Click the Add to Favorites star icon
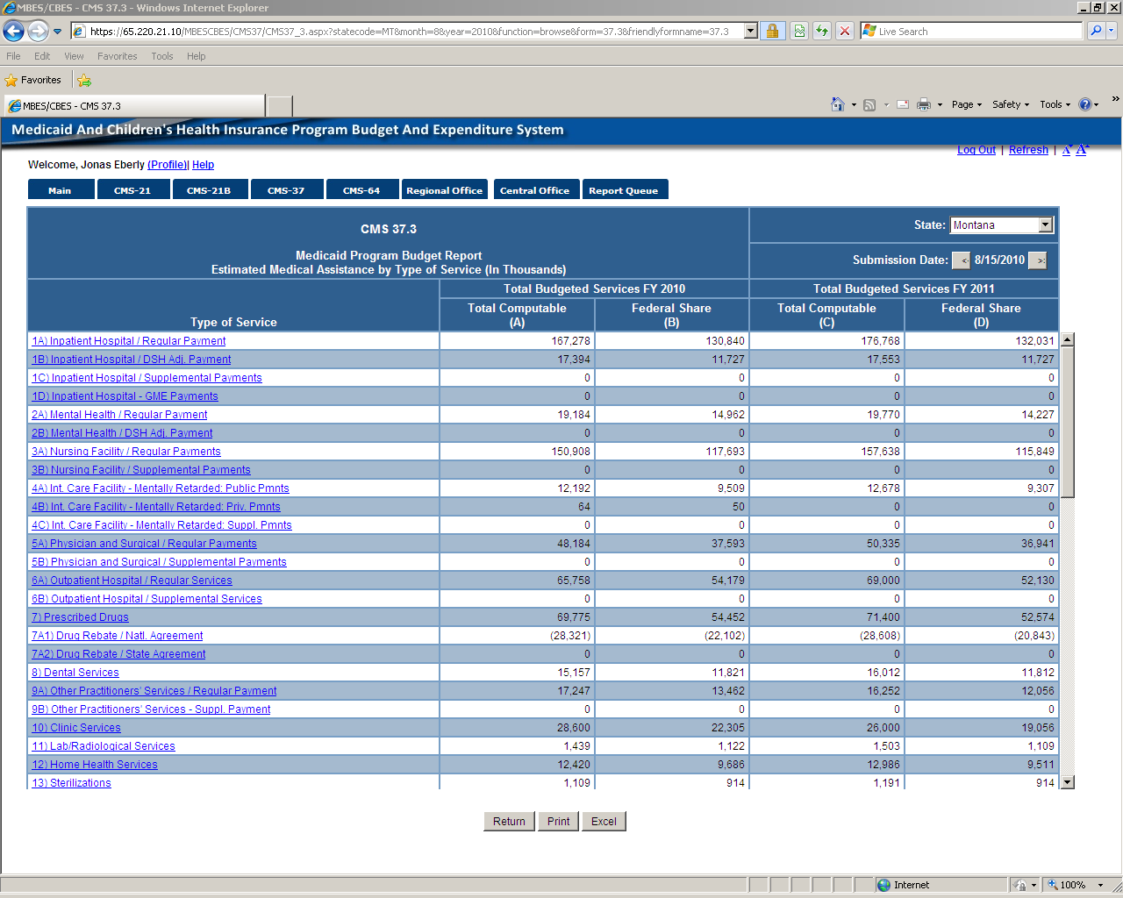The width and height of the screenshot is (1123, 898). click(84, 80)
